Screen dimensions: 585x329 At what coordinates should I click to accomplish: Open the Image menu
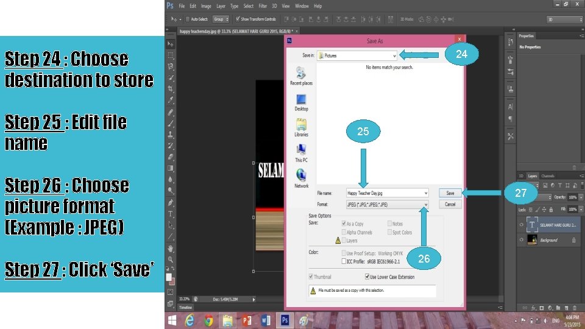206,6
